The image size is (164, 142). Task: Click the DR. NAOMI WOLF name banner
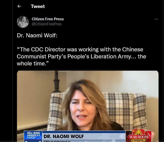point(64,136)
